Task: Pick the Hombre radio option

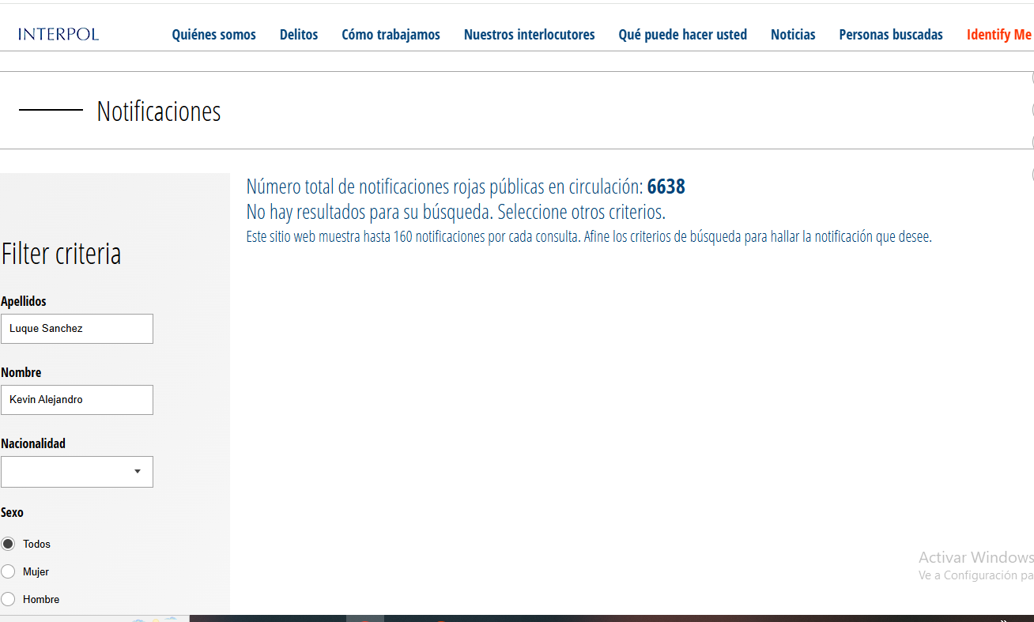Action: coord(9,599)
